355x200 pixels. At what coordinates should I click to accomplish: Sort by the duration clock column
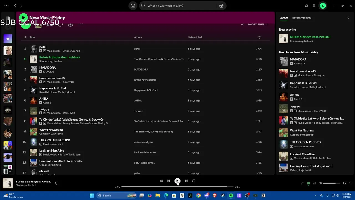click(x=259, y=37)
